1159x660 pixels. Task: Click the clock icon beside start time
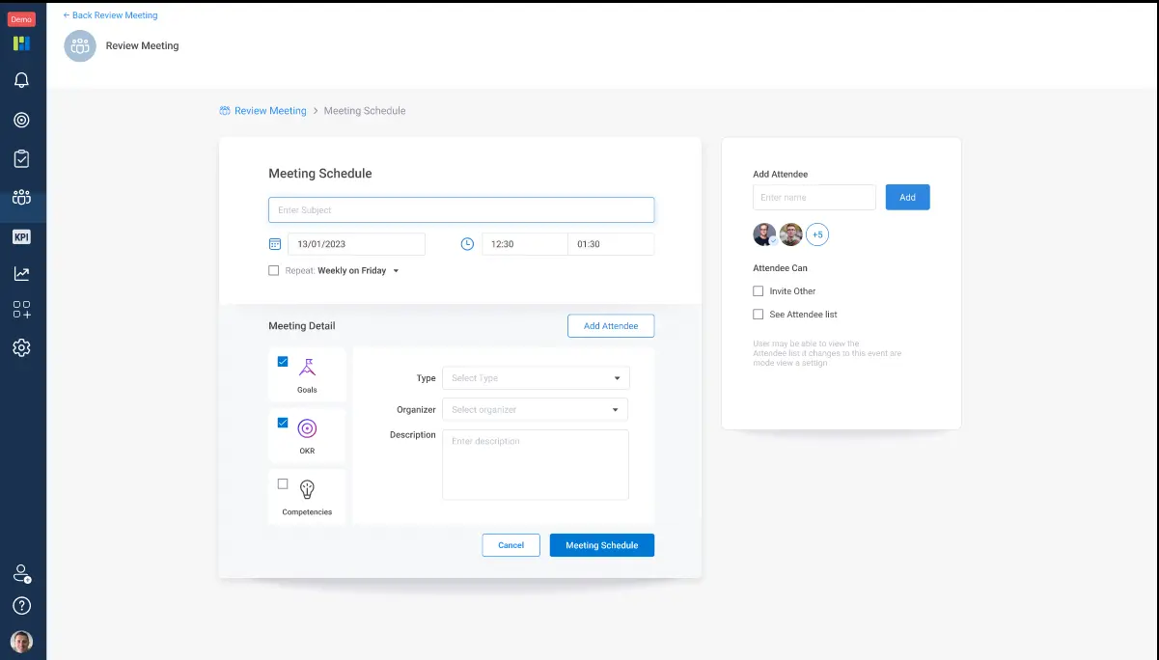(467, 244)
